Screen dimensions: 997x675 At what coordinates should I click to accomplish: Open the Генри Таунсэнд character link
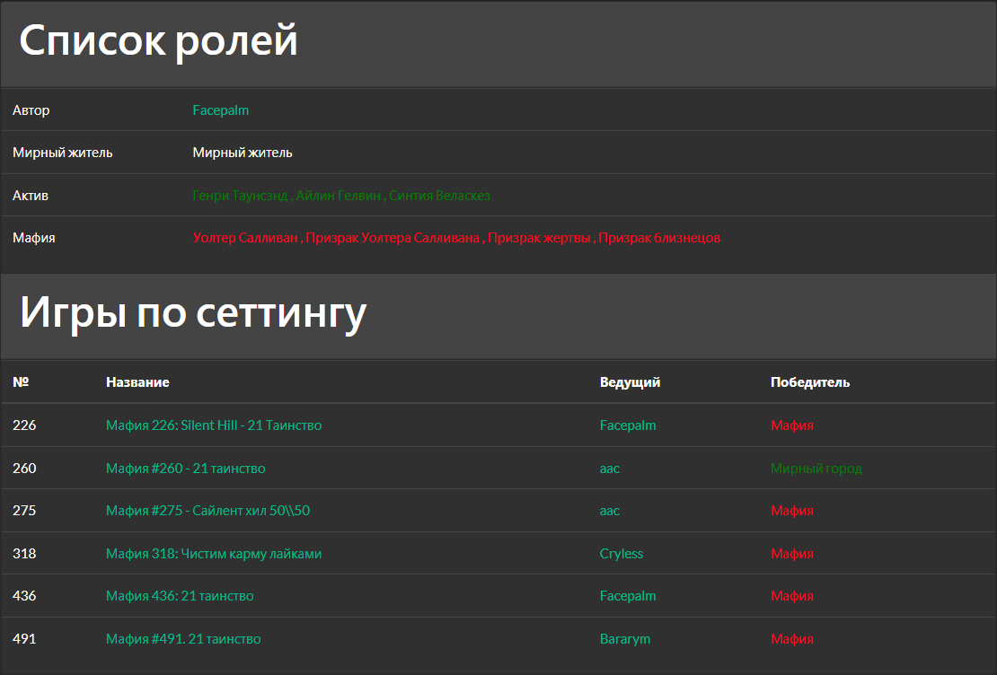tap(241, 195)
